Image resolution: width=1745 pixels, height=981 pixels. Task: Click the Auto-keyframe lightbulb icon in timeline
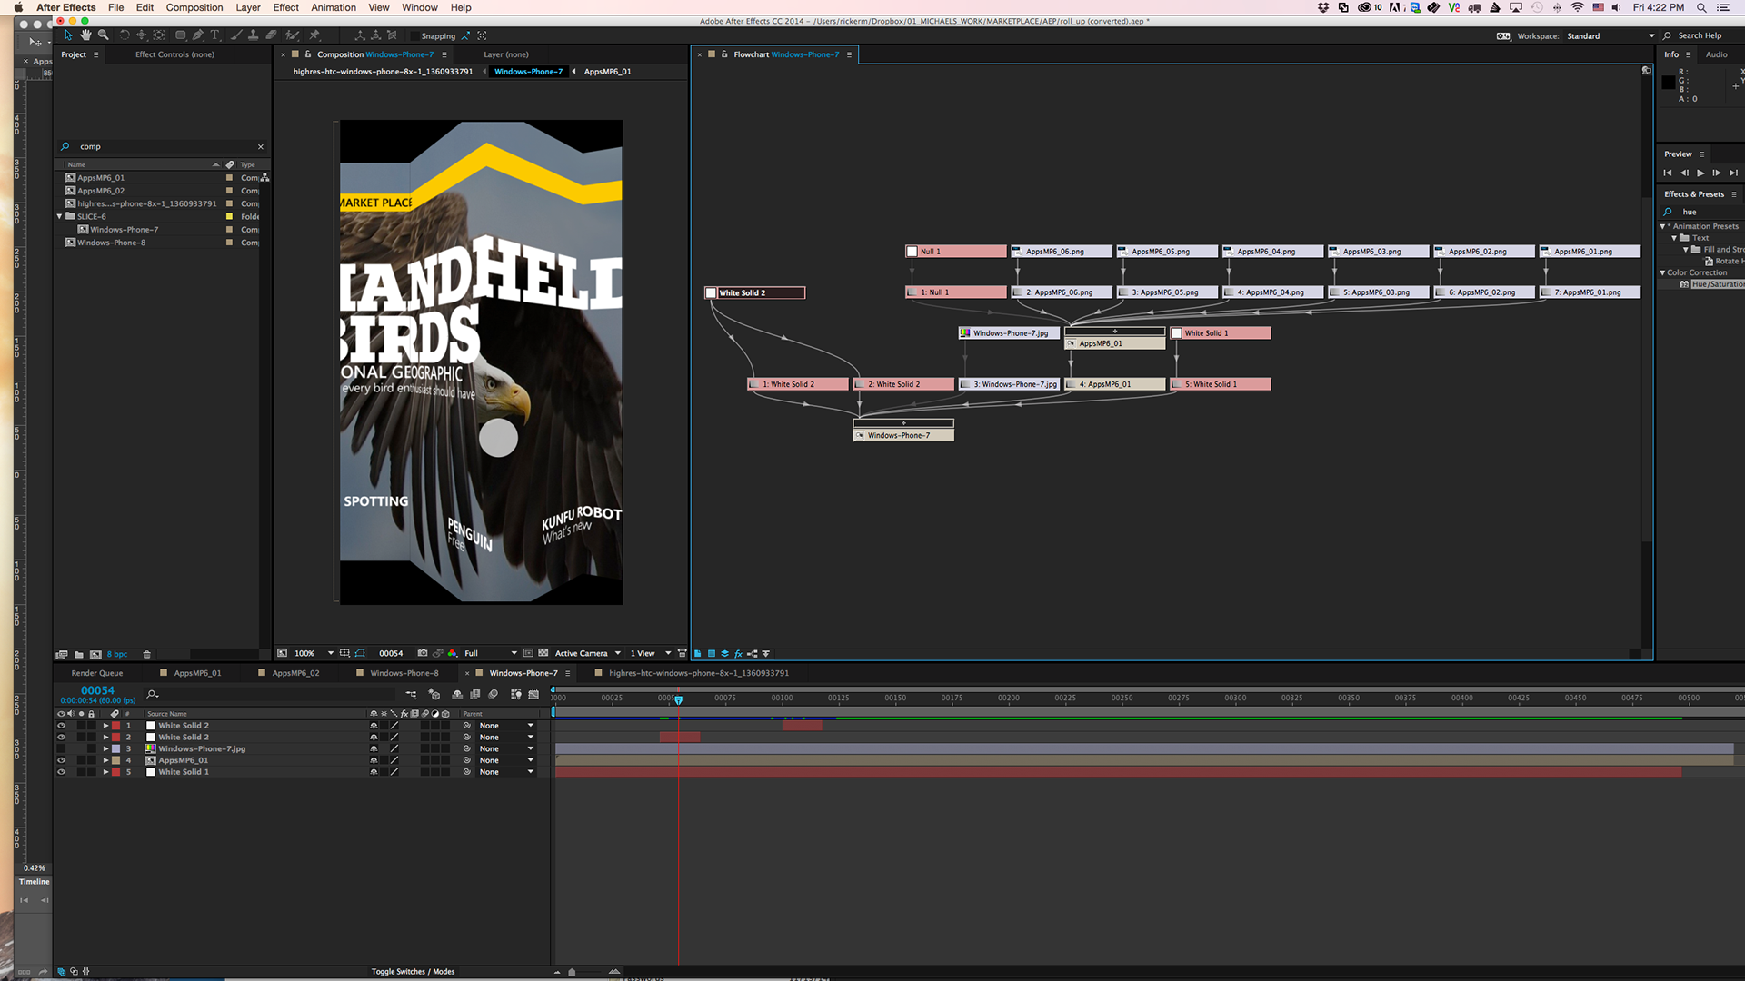point(516,695)
